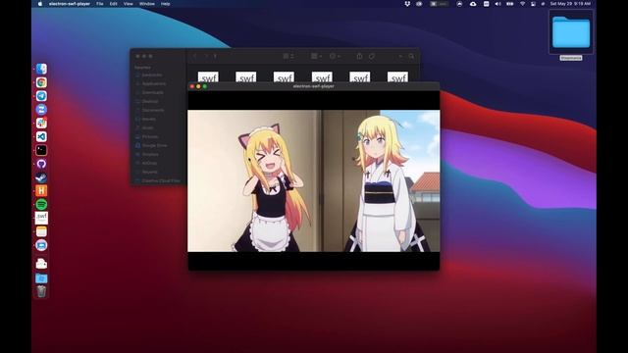Open the View menu

pos(129,4)
